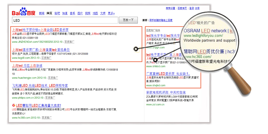
Task: Click the www.shliled.com sidebar URL
Action: pos(156,66)
